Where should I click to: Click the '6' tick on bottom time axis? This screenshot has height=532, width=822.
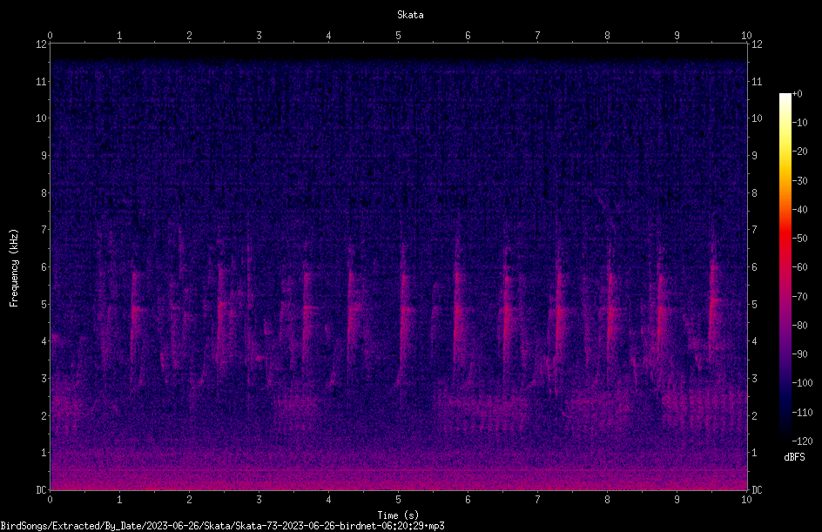click(x=468, y=500)
